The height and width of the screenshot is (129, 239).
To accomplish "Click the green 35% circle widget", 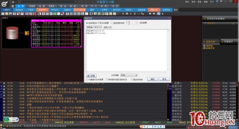I will (x=6, y=119).
